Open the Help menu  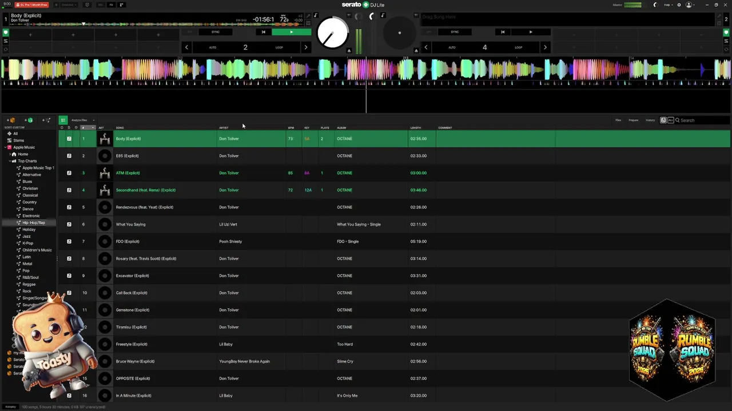[667, 5]
